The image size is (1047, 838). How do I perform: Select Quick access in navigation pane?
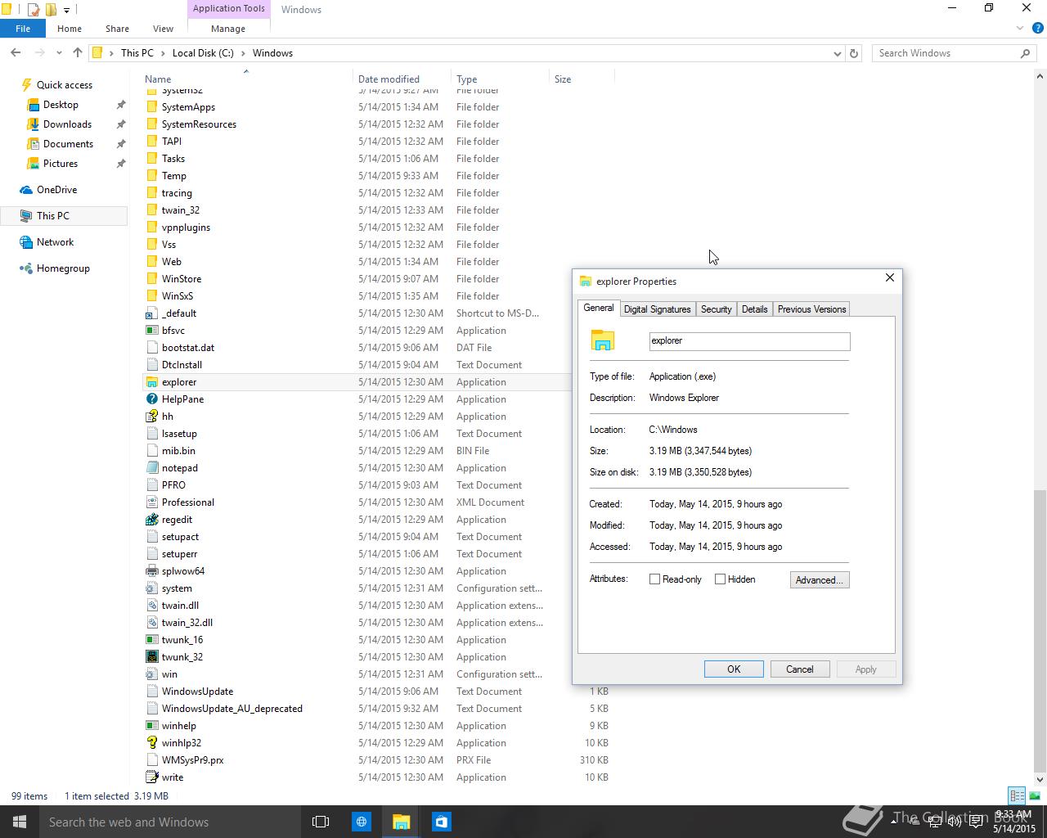click(65, 85)
